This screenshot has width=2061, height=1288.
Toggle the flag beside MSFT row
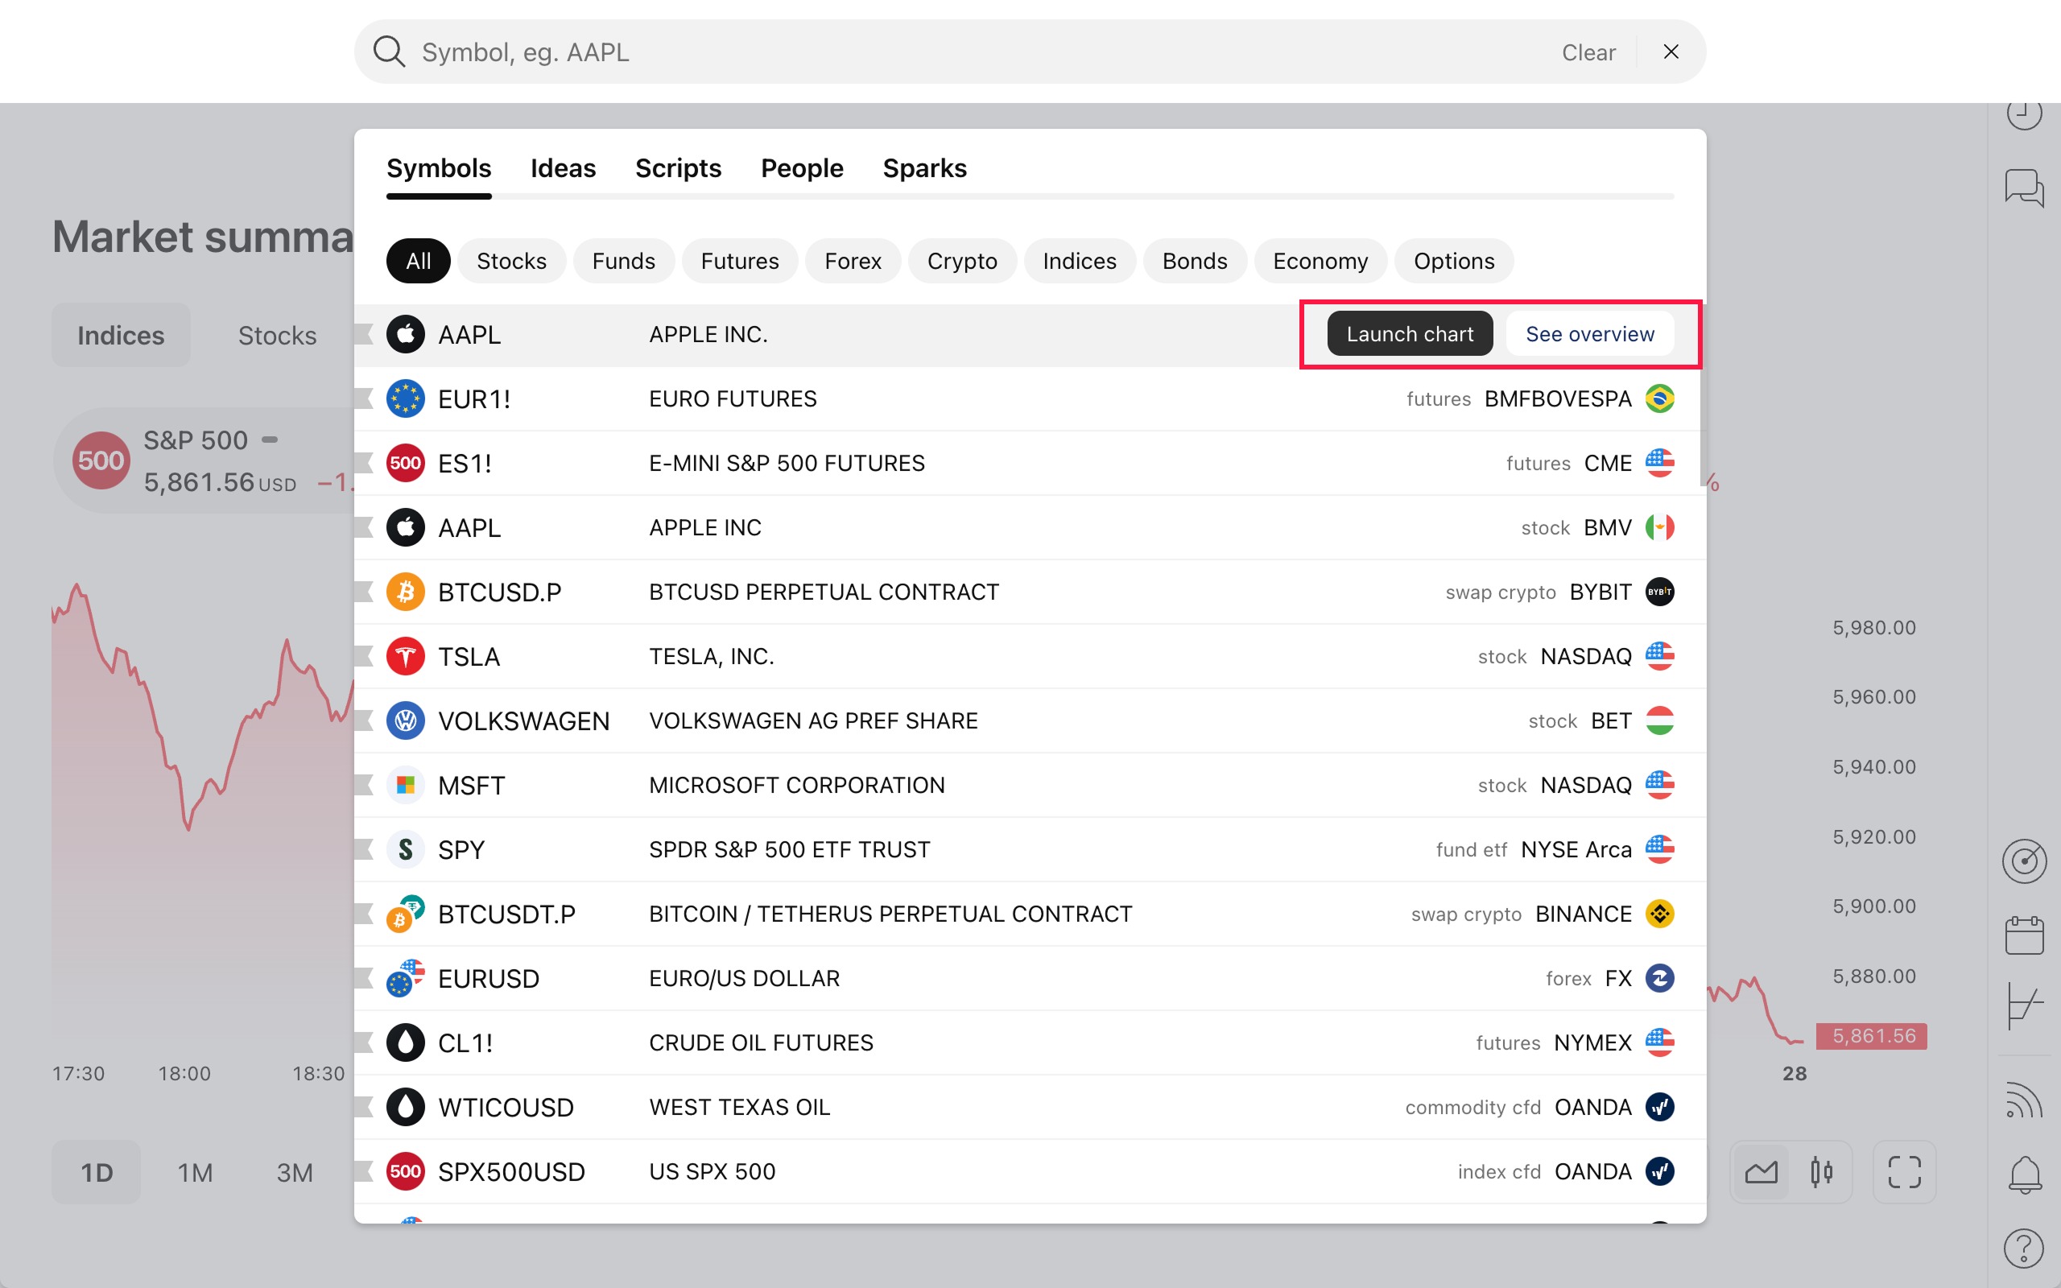coord(365,785)
